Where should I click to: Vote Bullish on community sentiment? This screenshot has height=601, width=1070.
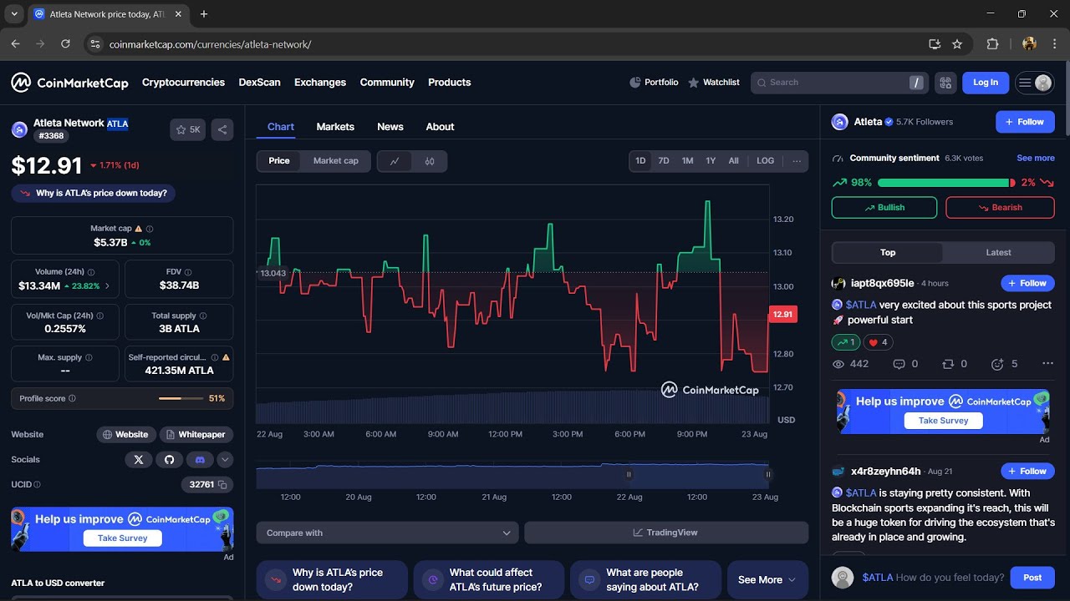(x=884, y=208)
